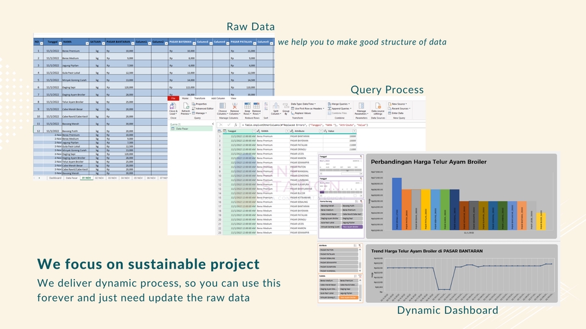Open Properties in the Query group
The image size is (586, 329).
pos(199,104)
